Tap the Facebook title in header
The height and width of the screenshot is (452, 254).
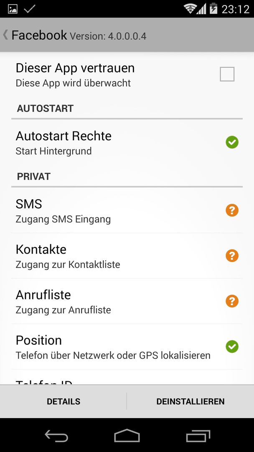39,35
